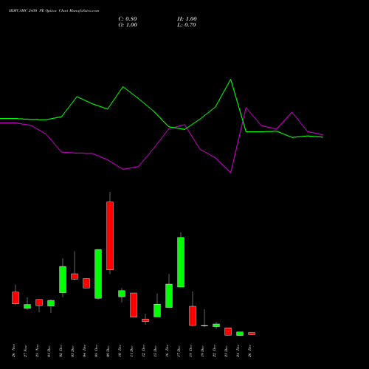This screenshot has height=369, width=369.
Task: Select the close value C: 0.80
Action: 128,19
